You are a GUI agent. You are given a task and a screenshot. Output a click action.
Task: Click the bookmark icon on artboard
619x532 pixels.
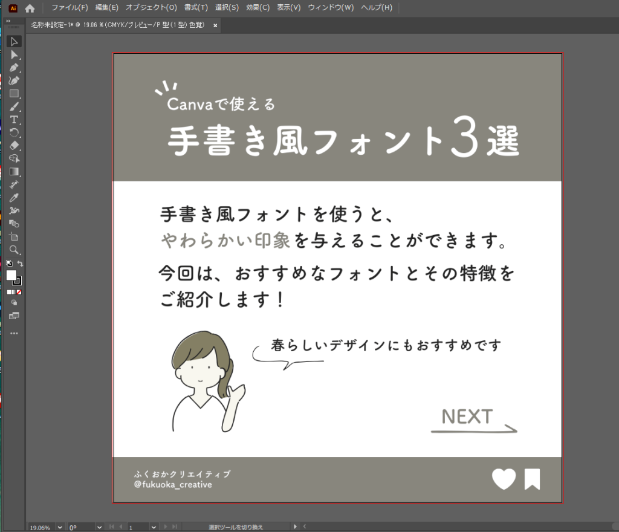pyautogui.click(x=532, y=479)
